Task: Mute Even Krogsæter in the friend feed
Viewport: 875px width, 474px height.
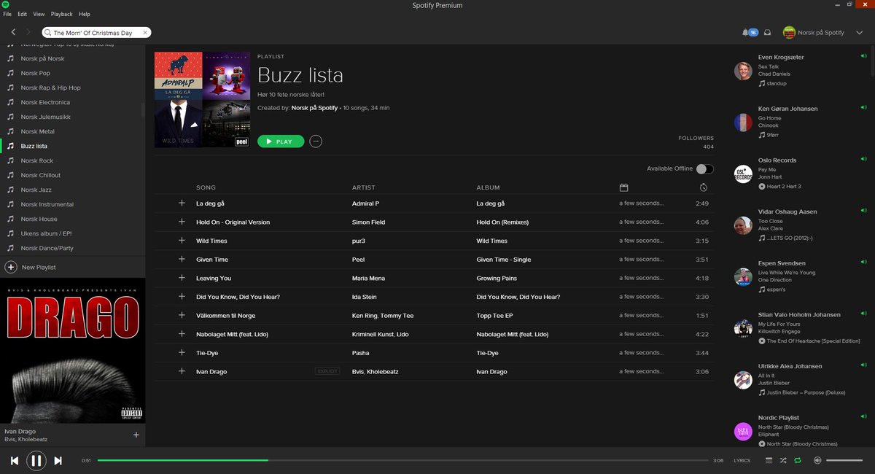Action: (863, 57)
